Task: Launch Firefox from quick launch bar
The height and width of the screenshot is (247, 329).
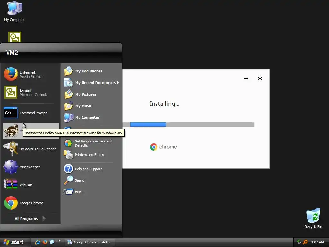Action: click(x=45, y=242)
